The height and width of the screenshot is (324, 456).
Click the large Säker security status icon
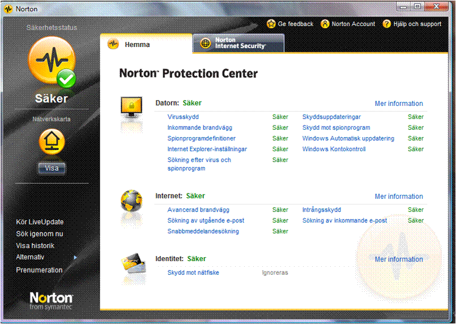pos(52,62)
